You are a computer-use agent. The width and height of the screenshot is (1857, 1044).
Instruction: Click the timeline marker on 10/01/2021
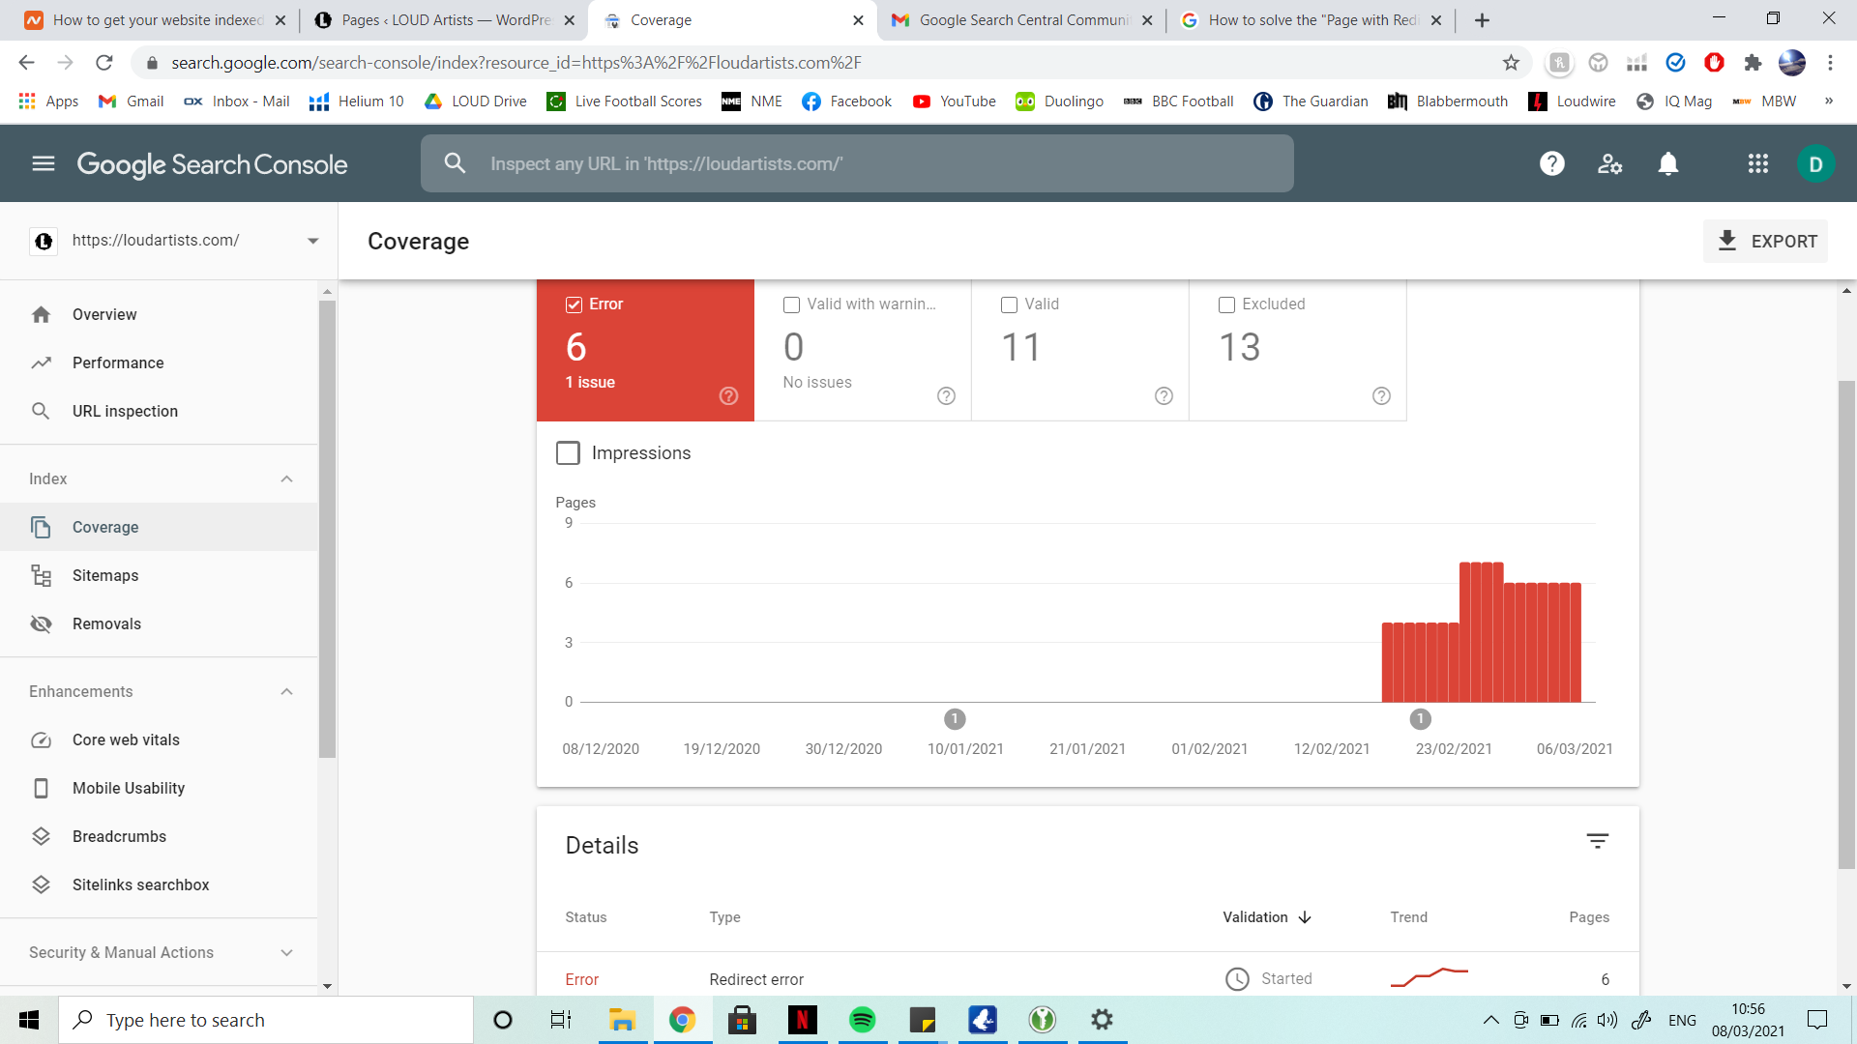click(956, 717)
